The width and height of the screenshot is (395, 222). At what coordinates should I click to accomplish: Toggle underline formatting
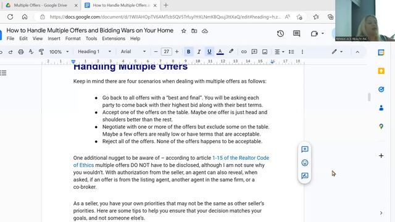pos(209,52)
